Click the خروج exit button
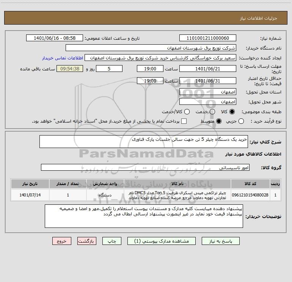The height and width of the screenshot is (282, 292). (x=62, y=241)
